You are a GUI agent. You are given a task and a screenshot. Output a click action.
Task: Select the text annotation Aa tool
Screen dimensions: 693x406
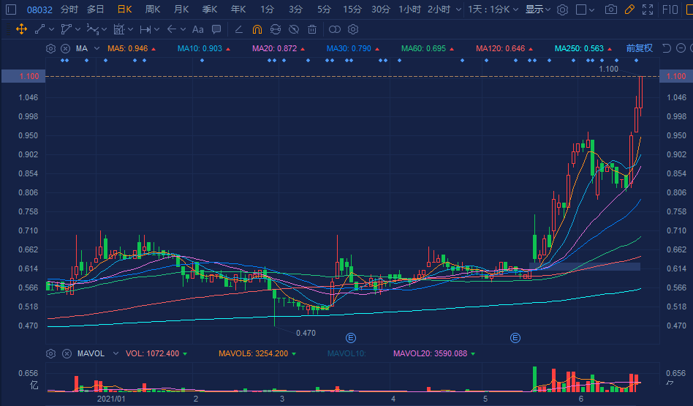[x=197, y=29]
